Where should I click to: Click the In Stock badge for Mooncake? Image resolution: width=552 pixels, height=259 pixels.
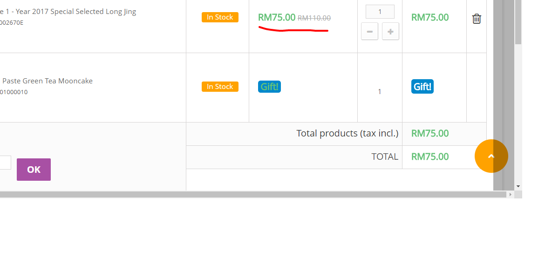tap(220, 87)
